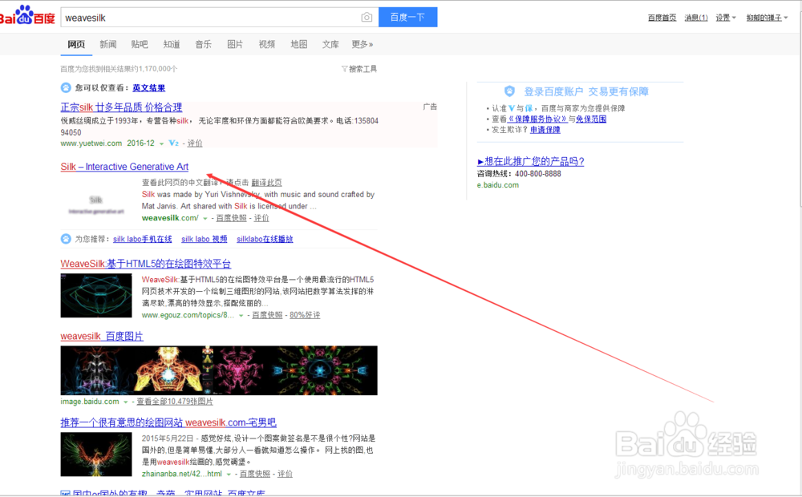The image size is (802, 497).
Task: Click 80%好评 rating link
Action: pos(305,315)
